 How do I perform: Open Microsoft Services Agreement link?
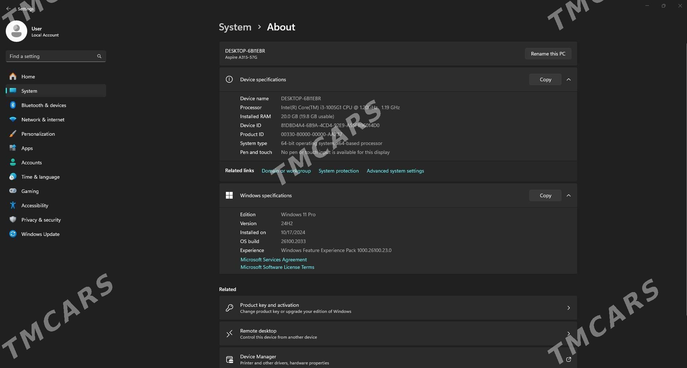(274, 260)
